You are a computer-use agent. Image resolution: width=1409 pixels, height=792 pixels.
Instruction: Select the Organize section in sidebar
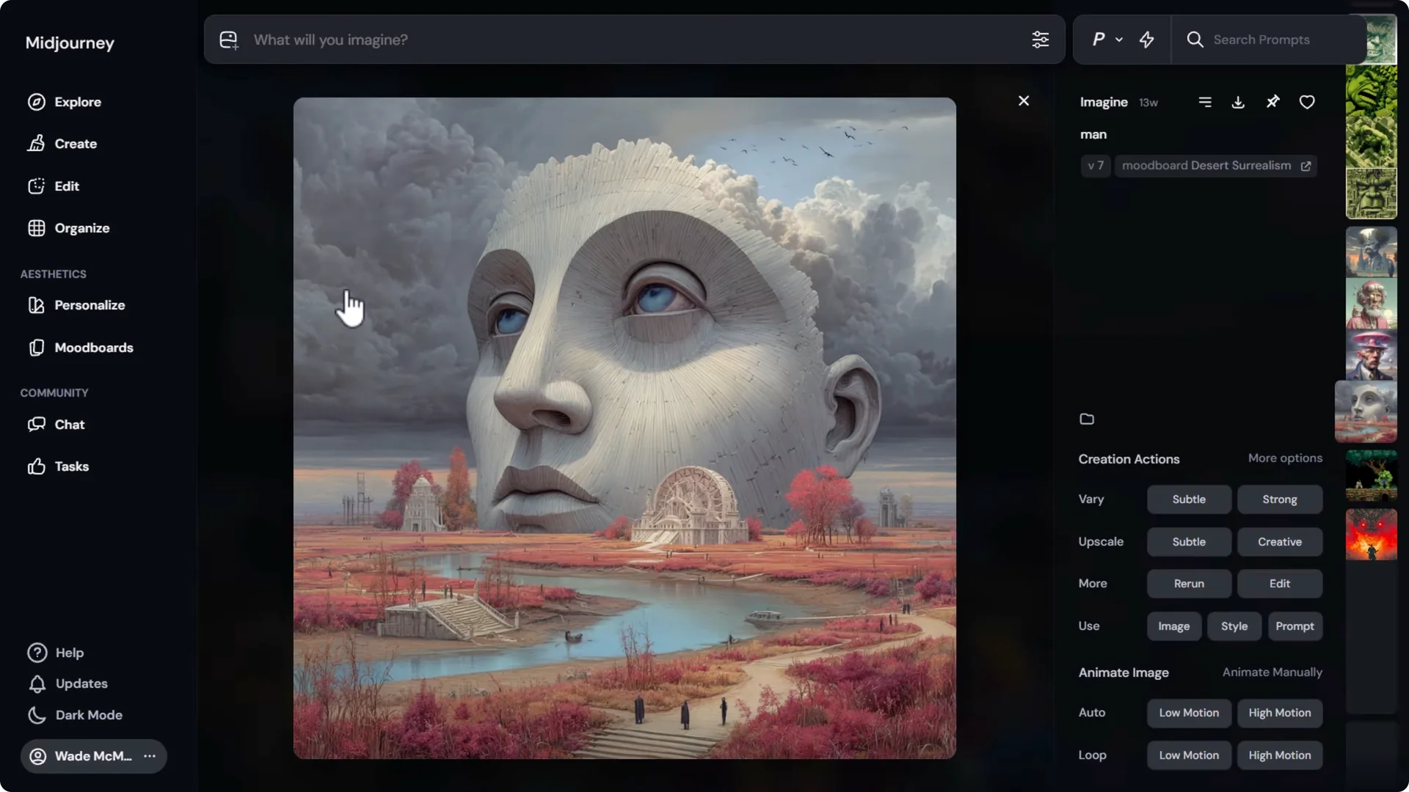81,228
